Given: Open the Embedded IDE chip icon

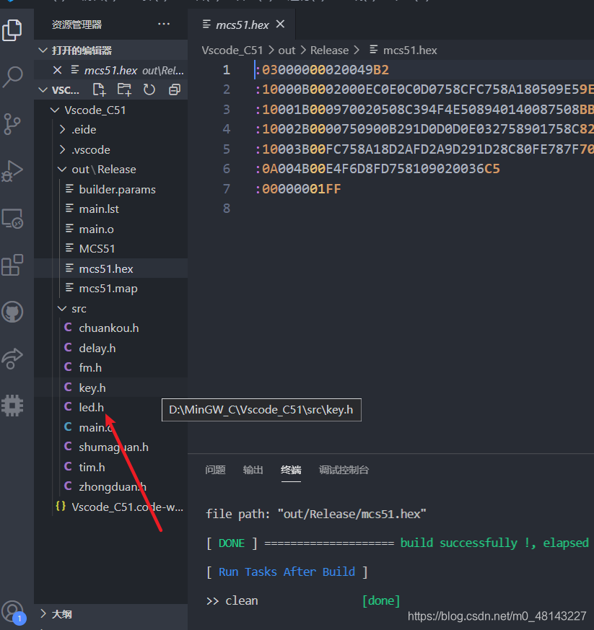Looking at the screenshot, I should click(12, 406).
